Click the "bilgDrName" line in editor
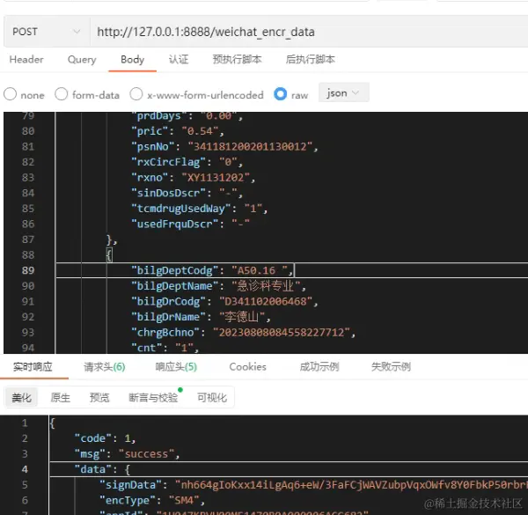The width and height of the screenshot is (528, 515). click(201, 317)
